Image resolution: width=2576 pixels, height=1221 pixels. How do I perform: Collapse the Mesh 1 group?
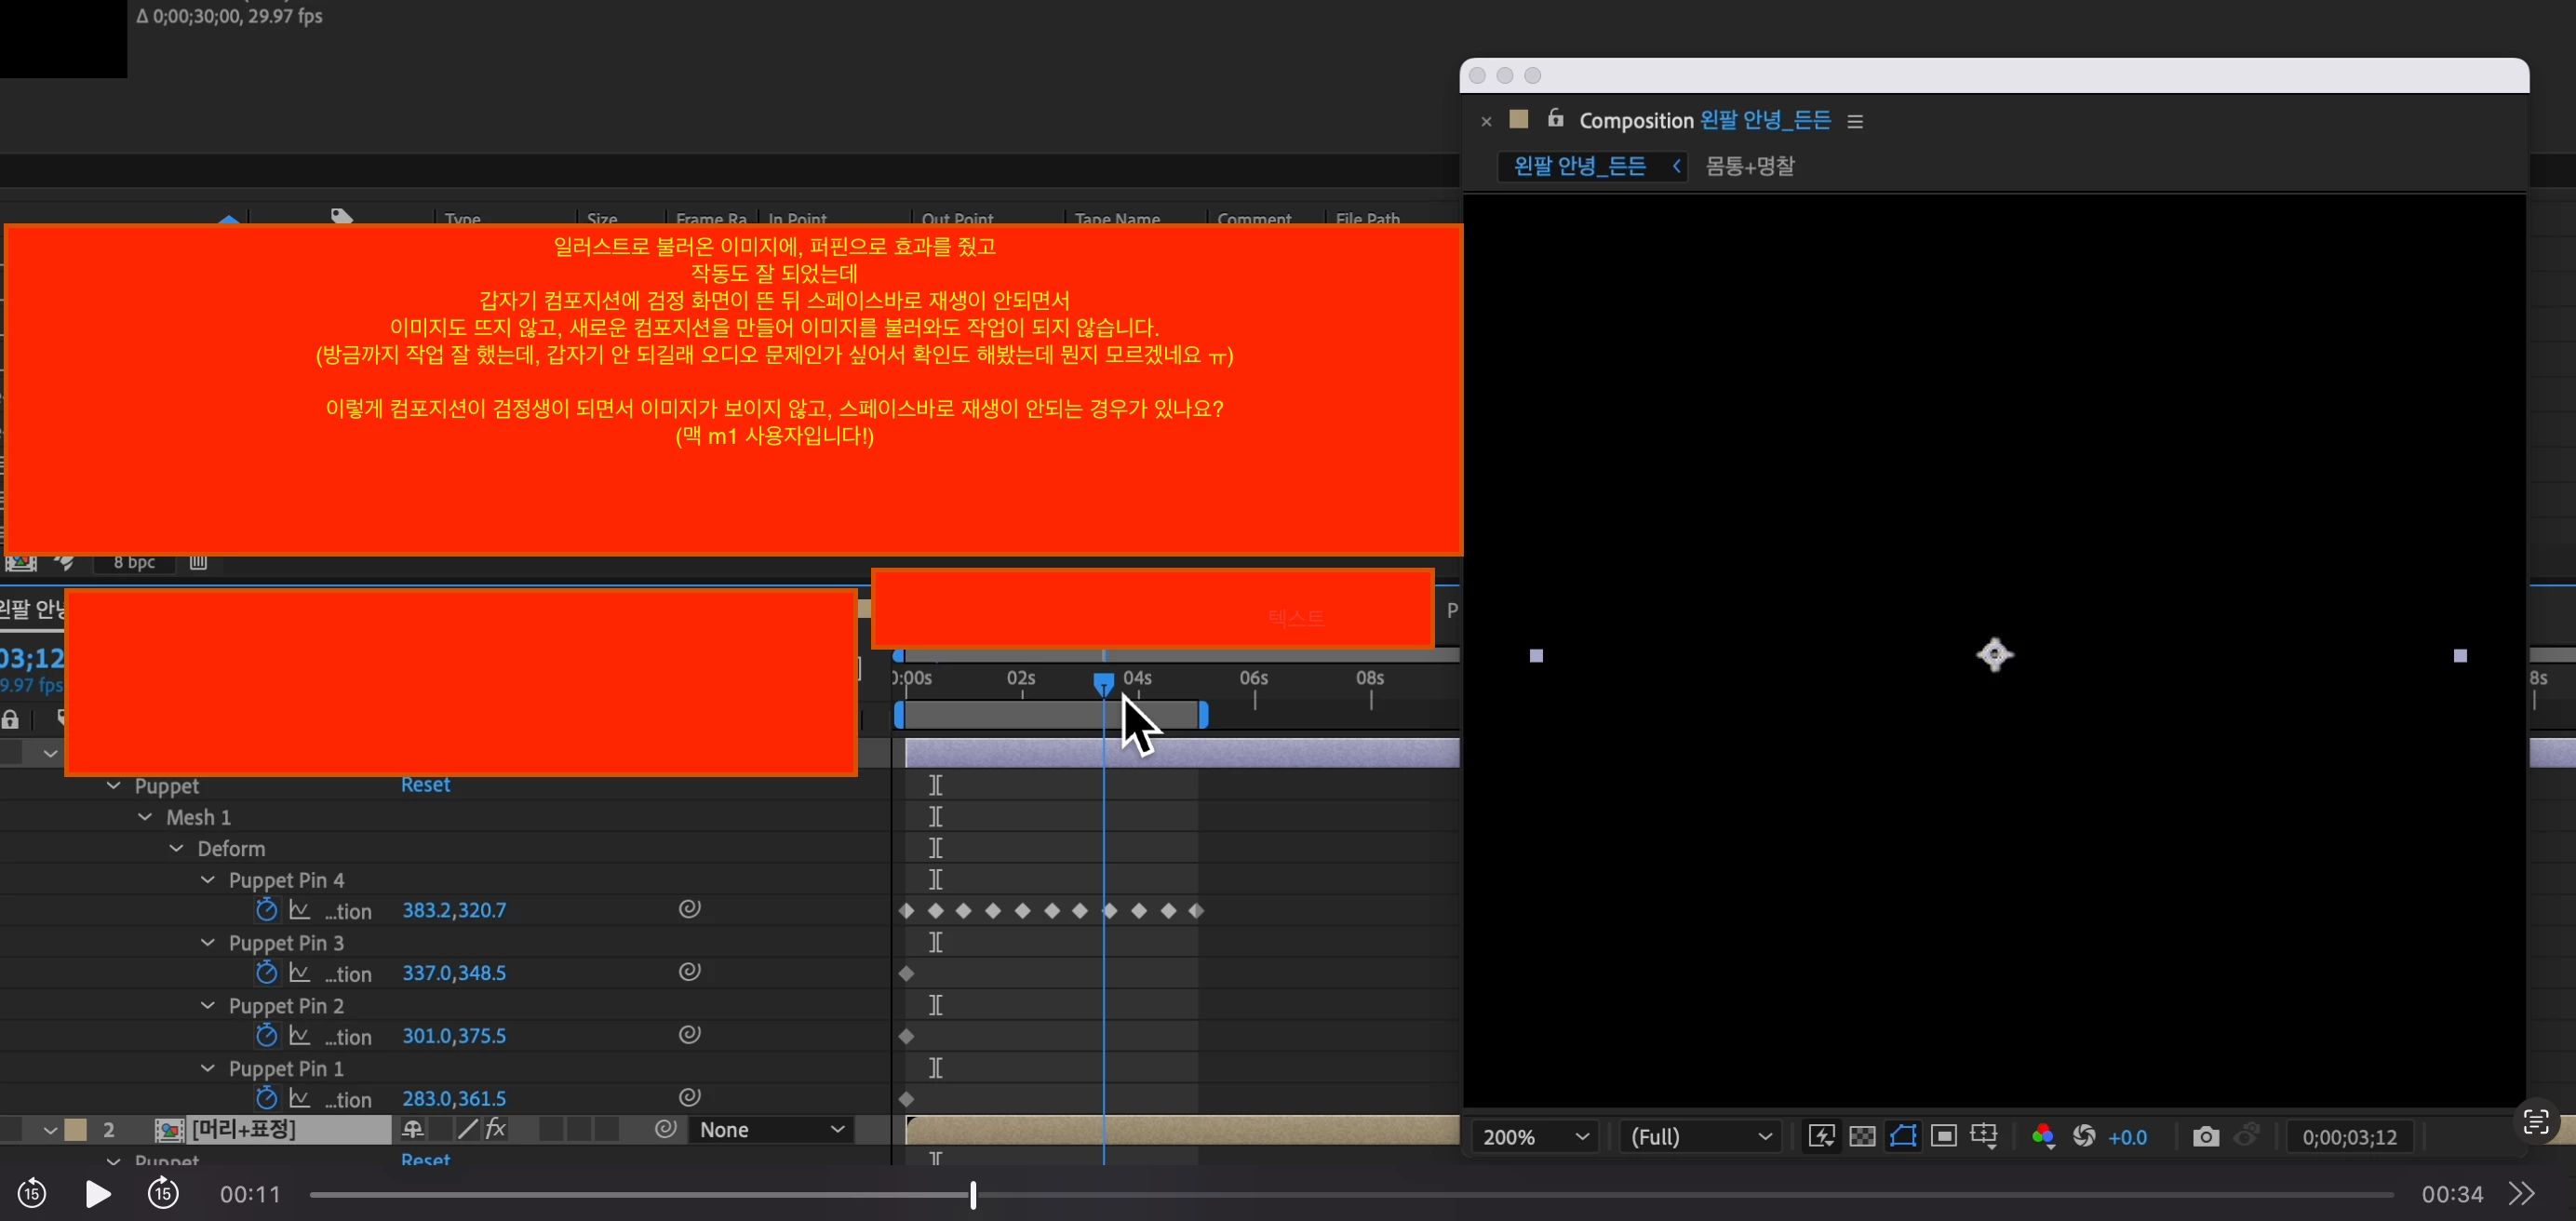click(146, 817)
